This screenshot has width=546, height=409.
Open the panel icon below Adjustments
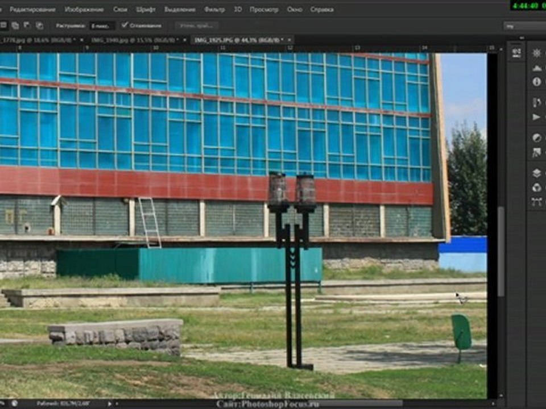(536, 152)
